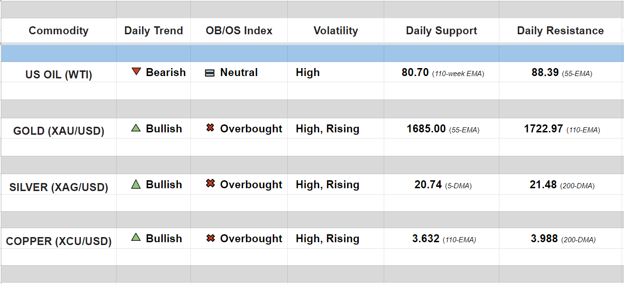Screen dimensions: 624x284
Task: Click the GOLD (XAU/USD) cell
Action: point(58,131)
